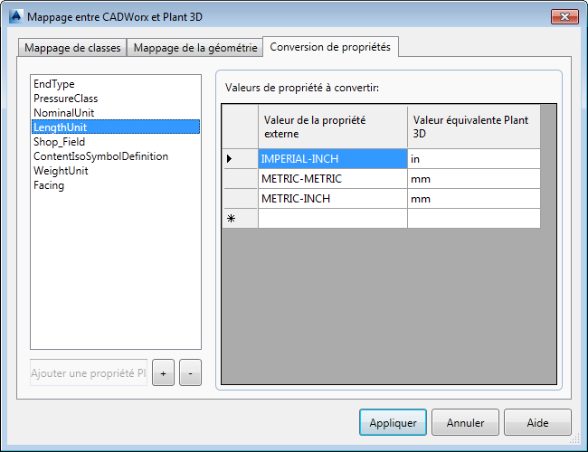Select the METRIC-METRIC cell
Screen dimensions: 588x452
[333, 178]
